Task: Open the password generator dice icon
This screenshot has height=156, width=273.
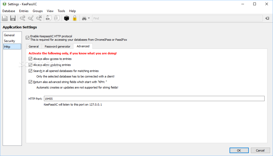Action: (x=67, y=18)
